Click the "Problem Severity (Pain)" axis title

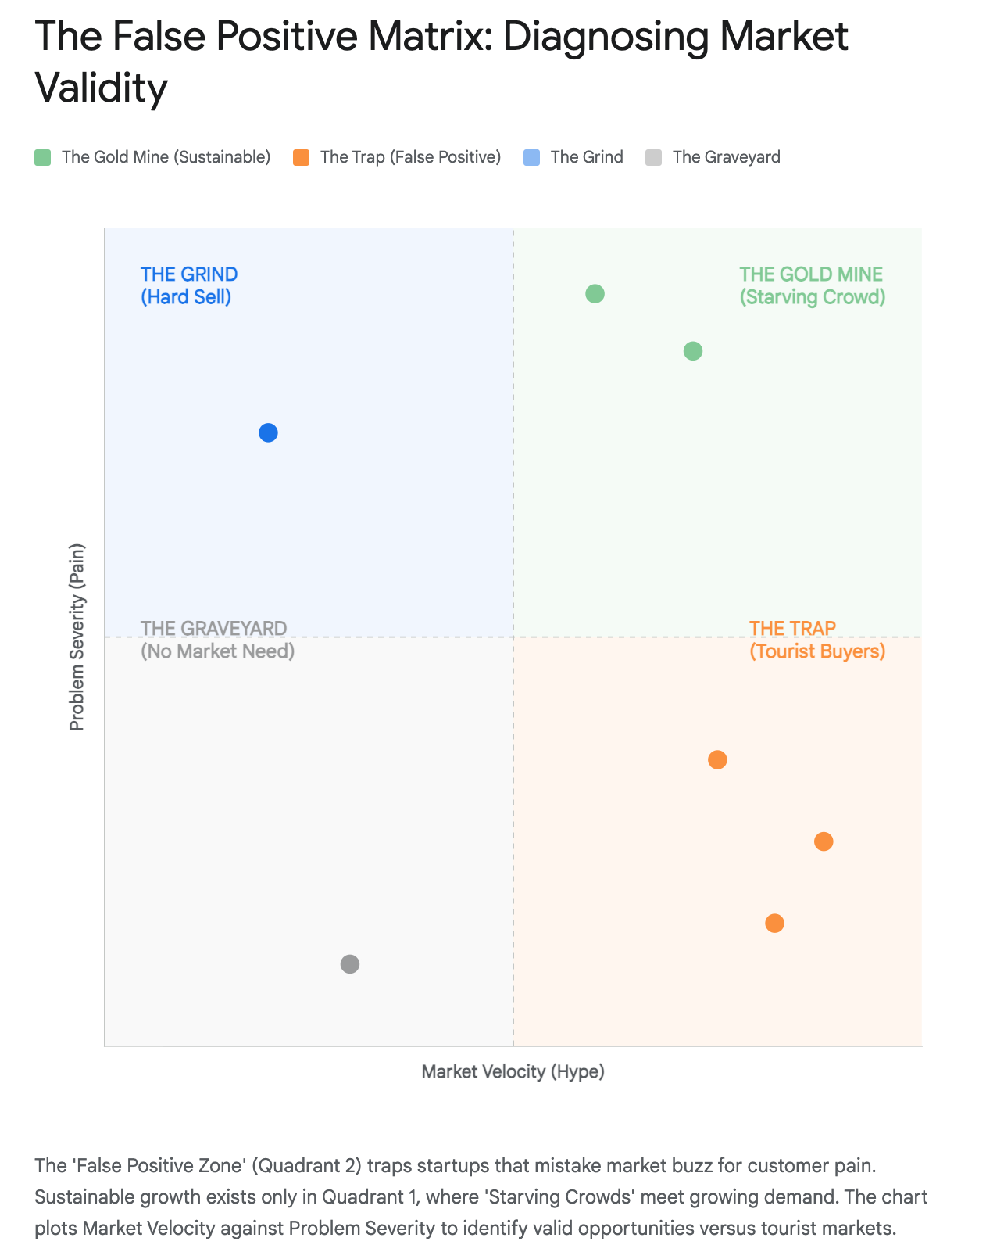pyautogui.click(x=77, y=637)
